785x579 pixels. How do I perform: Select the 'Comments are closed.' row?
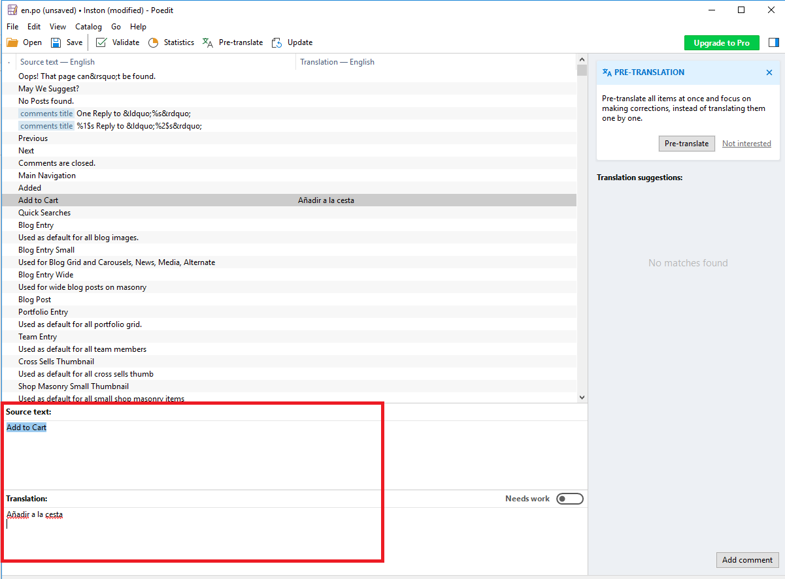click(289, 163)
